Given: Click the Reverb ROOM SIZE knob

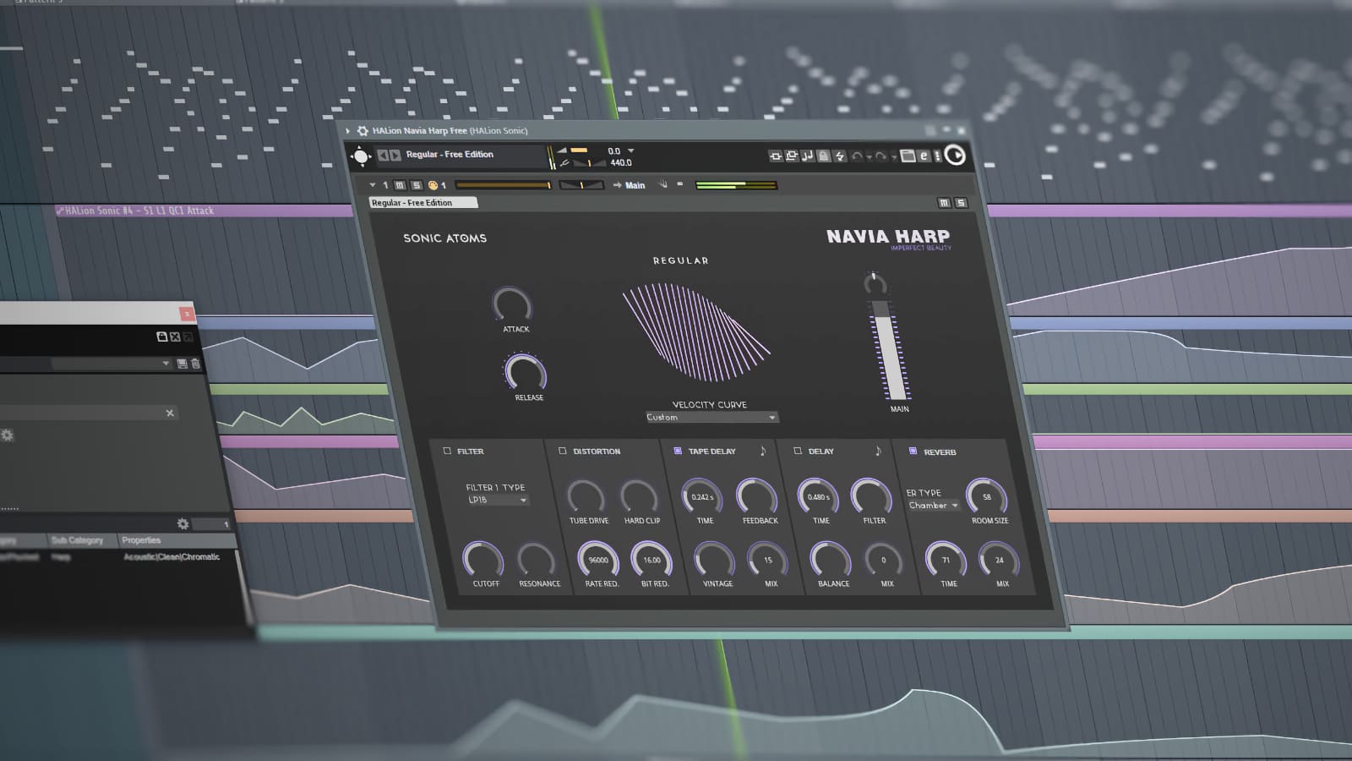Looking at the screenshot, I should (986, 496).
